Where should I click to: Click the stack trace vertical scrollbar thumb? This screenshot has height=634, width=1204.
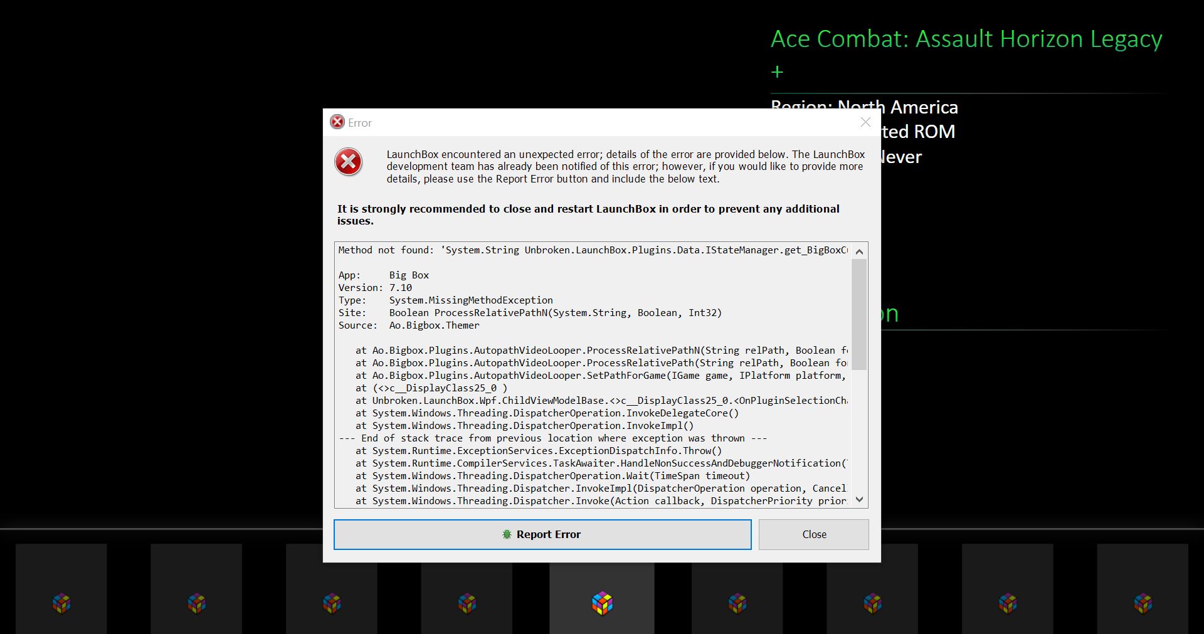click(859, 314)
